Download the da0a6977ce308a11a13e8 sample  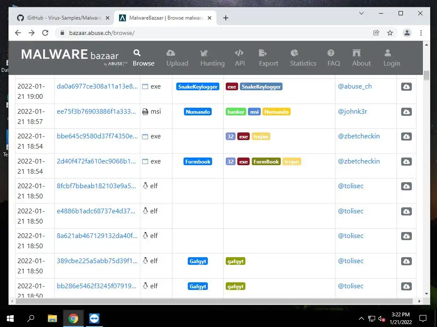(x=406, y=87)
